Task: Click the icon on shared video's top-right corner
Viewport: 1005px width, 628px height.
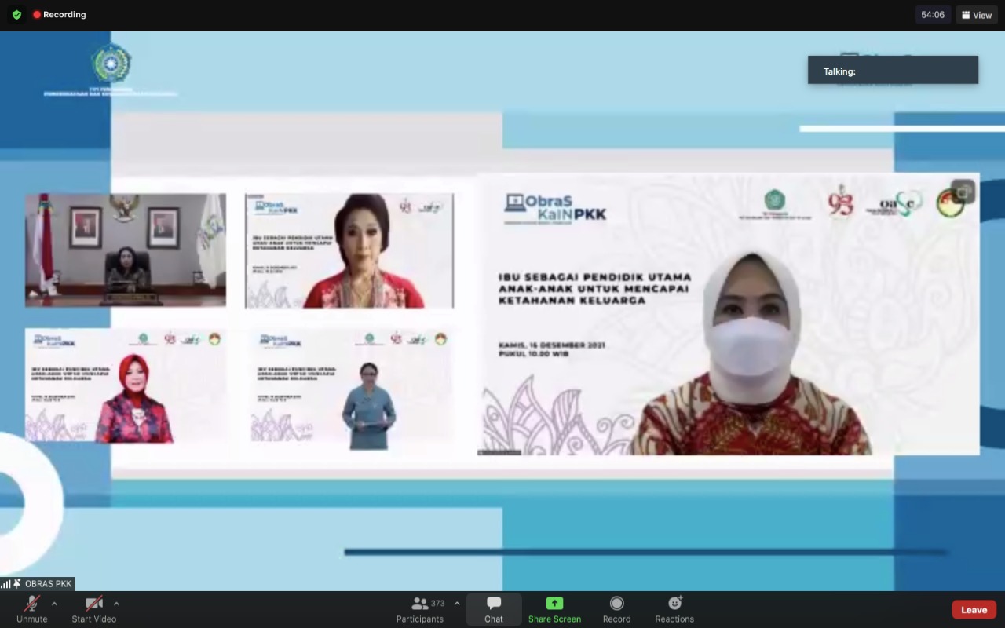Action: coord(963,191)
